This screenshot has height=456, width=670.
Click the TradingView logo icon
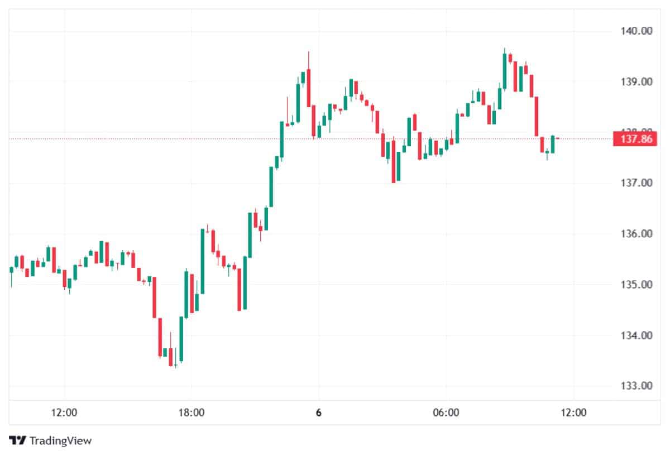pyautogui.click(x=18, y=440)
